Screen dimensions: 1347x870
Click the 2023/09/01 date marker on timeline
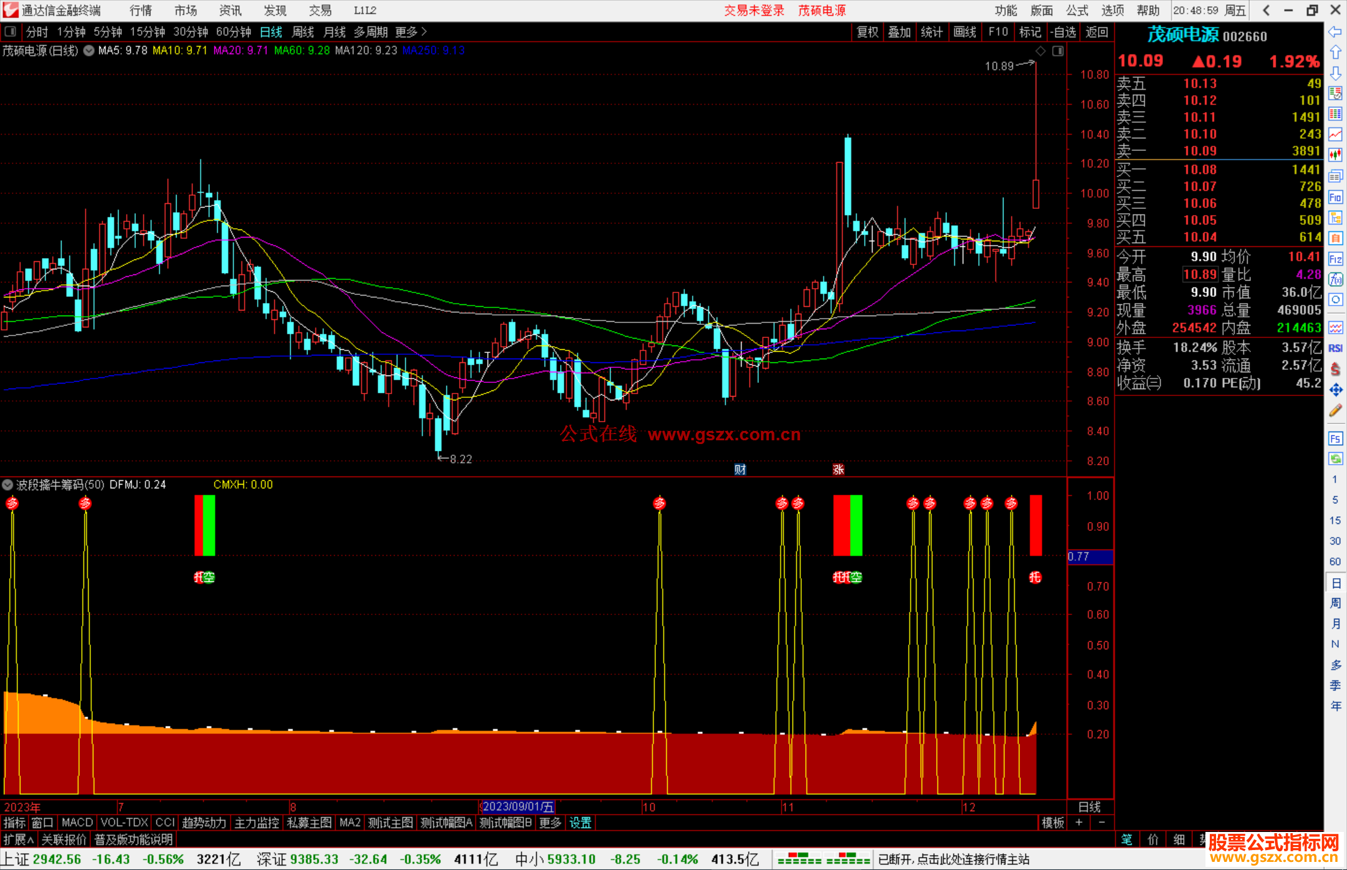pyautogui.click(x=518, y=807)
